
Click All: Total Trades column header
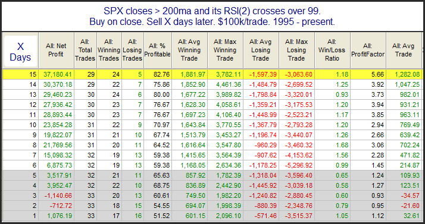coord(85,51)
